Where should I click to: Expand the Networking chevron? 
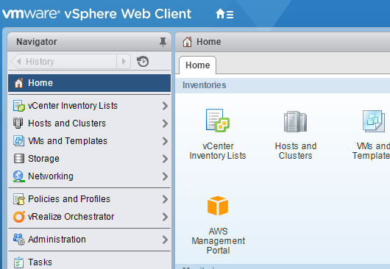[x=165, y=176]
